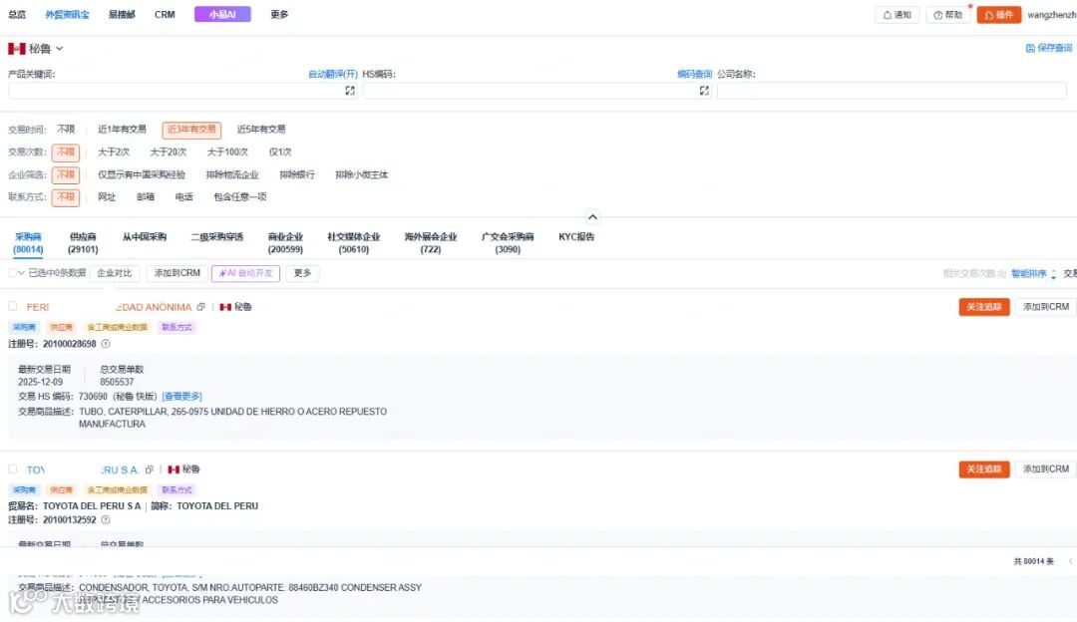
Task: Switch to 商业企业 (200599) tab
Action: pyautogui.click(x=285, y=243)
